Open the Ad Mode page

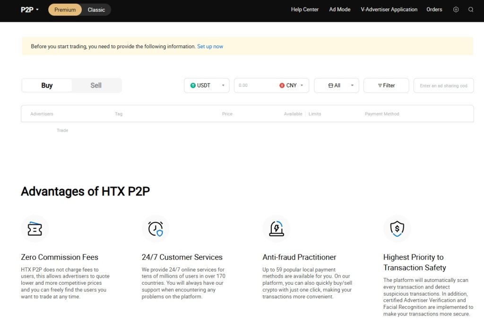[339, 9]
